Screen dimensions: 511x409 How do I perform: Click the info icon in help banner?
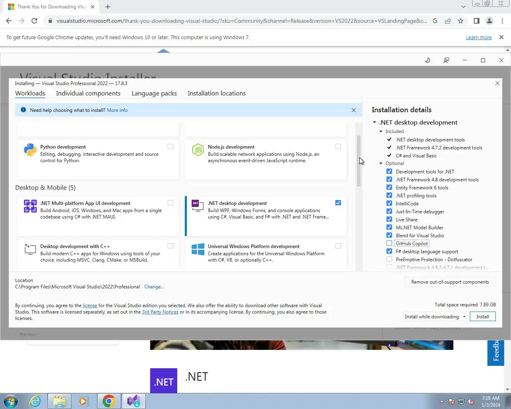pyautogui.click(x=23, y=110)
